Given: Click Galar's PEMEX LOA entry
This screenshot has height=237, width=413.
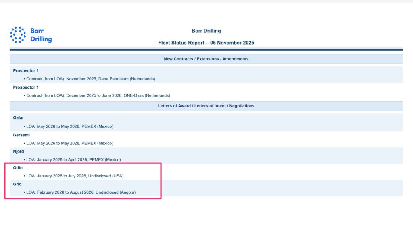Looking at the screenshot, I should (x=70, y=126).
